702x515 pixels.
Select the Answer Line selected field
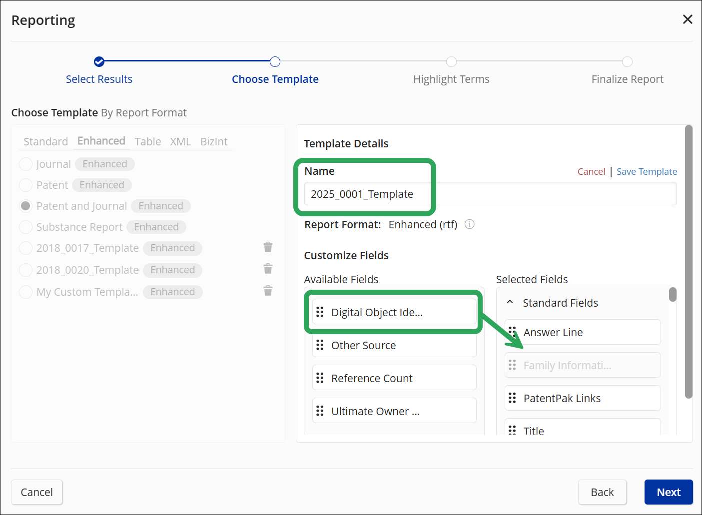[x=583, y=332]
